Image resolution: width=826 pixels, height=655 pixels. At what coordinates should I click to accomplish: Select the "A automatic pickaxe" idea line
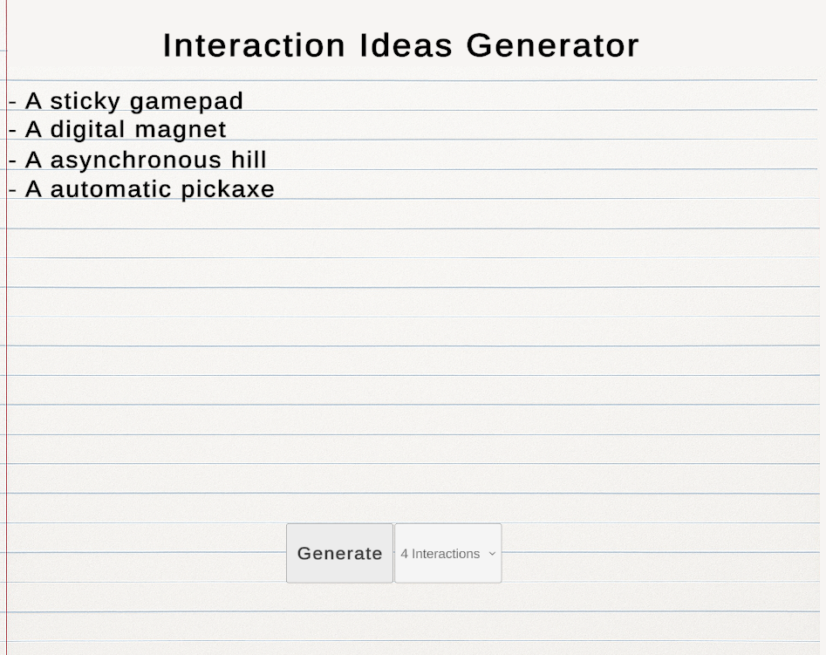coord(141,189)
